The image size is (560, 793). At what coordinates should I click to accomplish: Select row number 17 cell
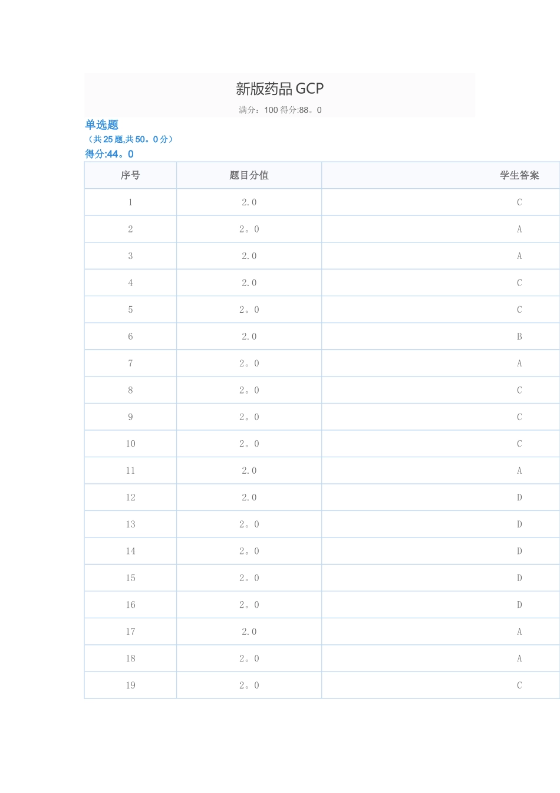[x=130, y=632]
